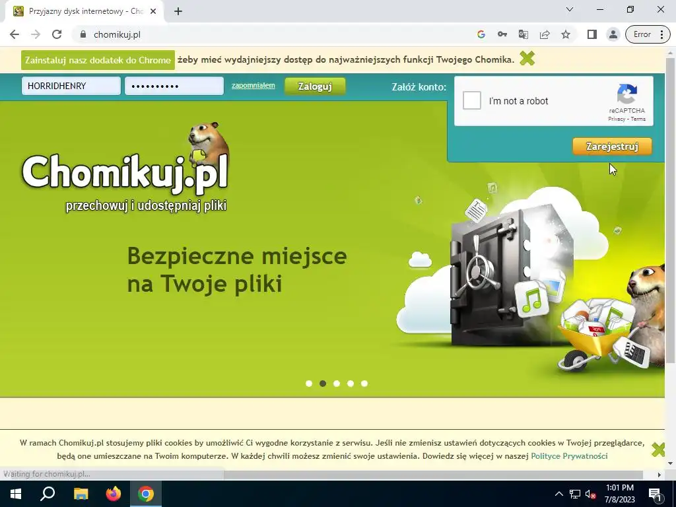Image resolution: width=676 pixels, height=507 pixels.
Task: Select the Przyjazny dysk internetowy tab
Action: [x=84, y=11]
